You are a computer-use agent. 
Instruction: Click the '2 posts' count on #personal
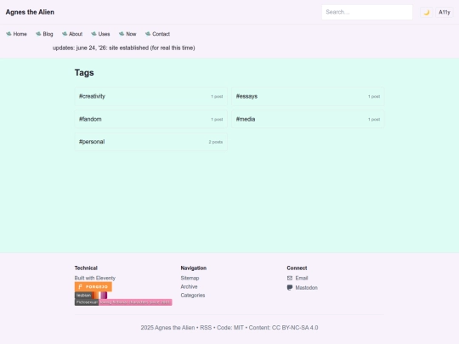click(x=215, y=142)
